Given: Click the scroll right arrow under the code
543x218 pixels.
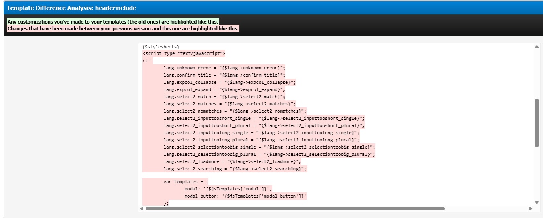Looking at the screenshot, I should pyautogui.click(x=531, y=208).
